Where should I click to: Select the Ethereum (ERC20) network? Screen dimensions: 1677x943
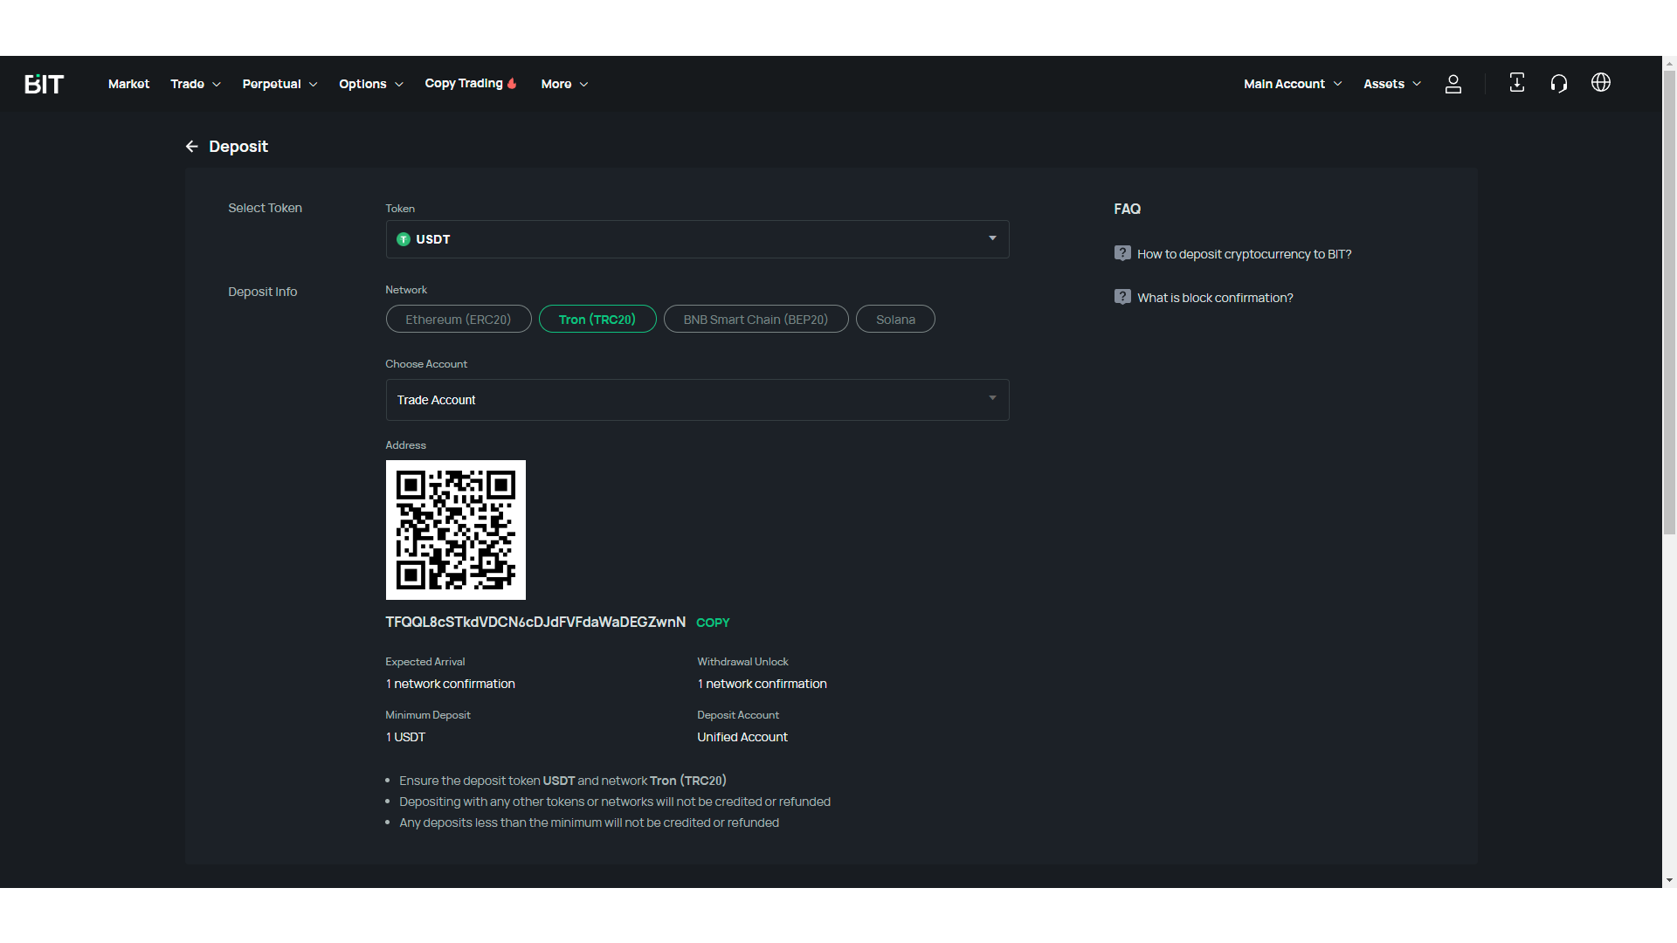click(x=459, y=319)
